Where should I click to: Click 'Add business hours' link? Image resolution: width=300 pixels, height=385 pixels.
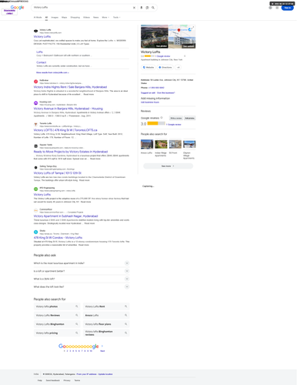(x=150, y=102)
